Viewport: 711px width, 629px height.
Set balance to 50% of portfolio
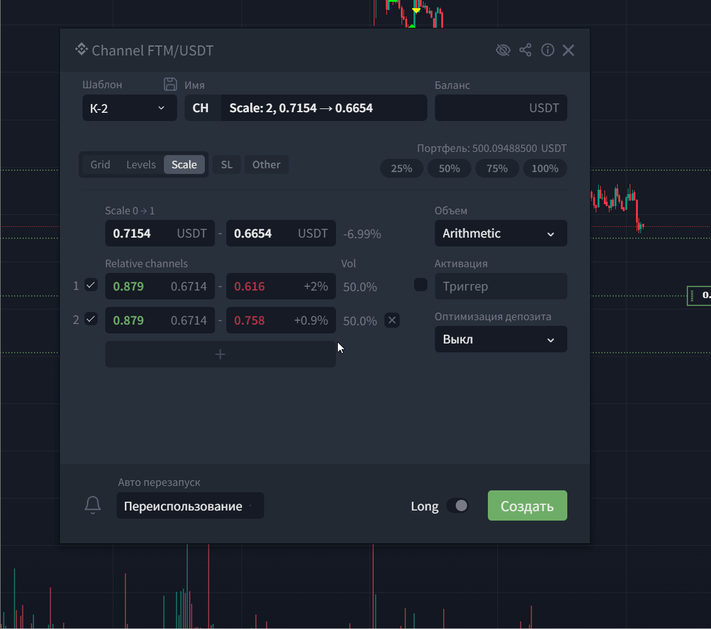click(x=449, y=169)
